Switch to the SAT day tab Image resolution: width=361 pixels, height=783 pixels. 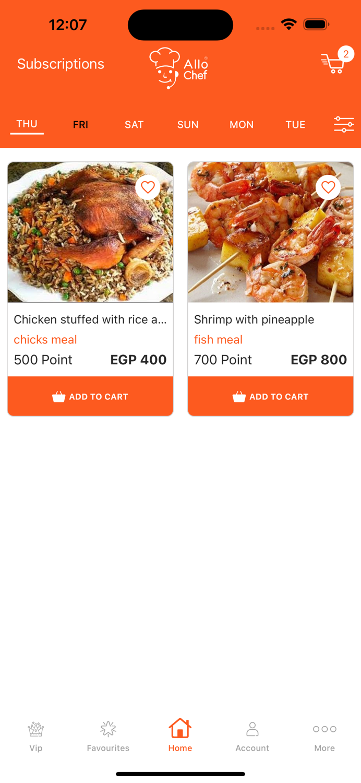coord(134,124)
